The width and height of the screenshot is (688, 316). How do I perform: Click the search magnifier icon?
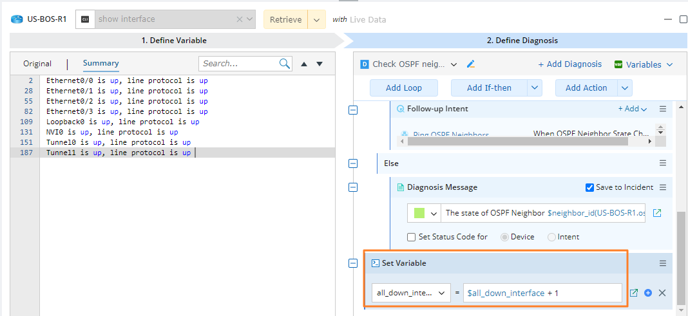click(x=285, y=64)
